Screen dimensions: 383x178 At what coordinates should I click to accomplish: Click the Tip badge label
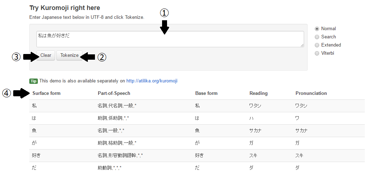click(x=34, y=81)
